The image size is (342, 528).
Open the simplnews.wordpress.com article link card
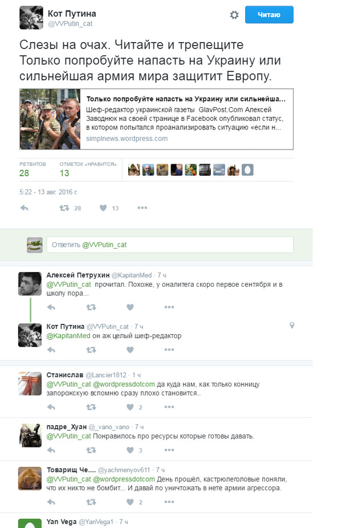156,119
